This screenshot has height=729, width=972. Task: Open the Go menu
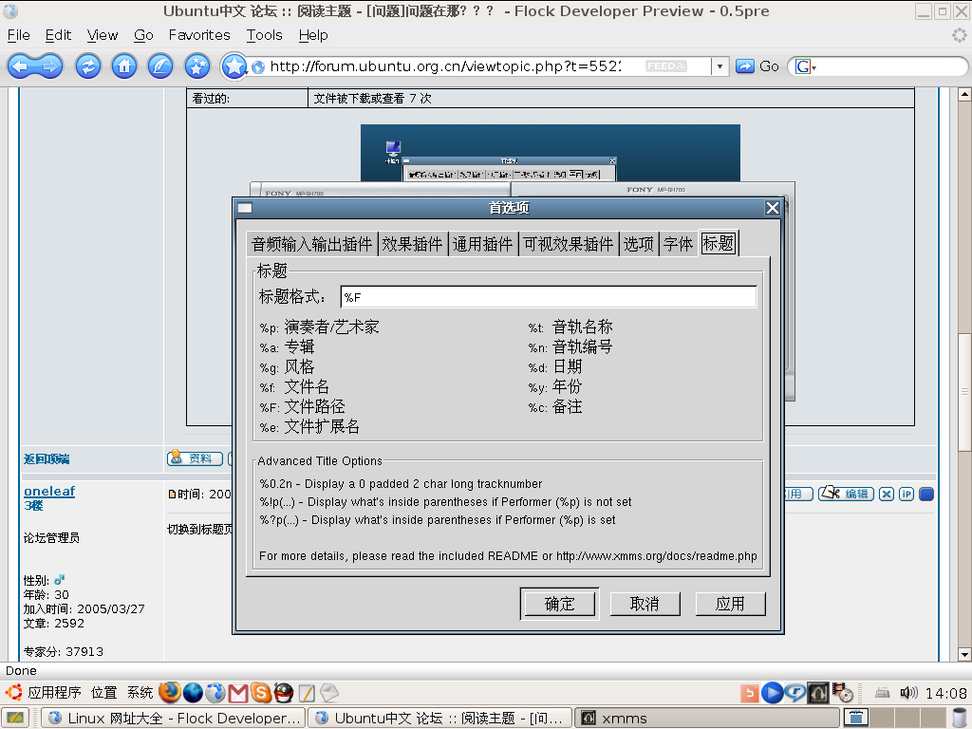click(143, 35)
